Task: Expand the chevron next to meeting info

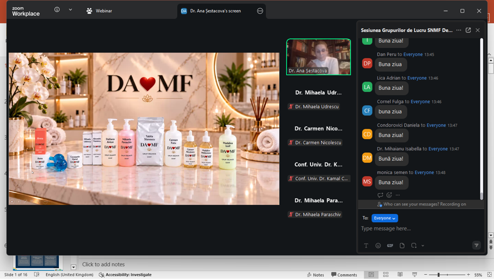Action: click(70, 10)
